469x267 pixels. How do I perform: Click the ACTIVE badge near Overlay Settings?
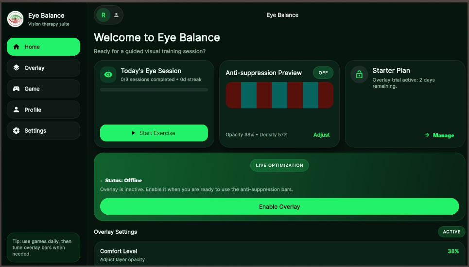(x=452, y=232)
